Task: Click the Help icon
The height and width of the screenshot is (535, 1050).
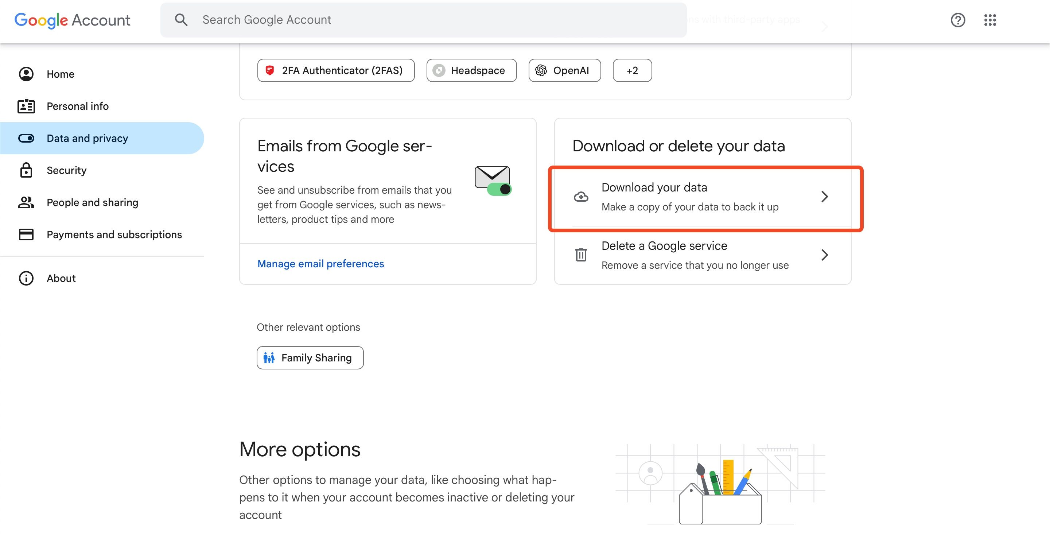Action: tap(958, 20)
